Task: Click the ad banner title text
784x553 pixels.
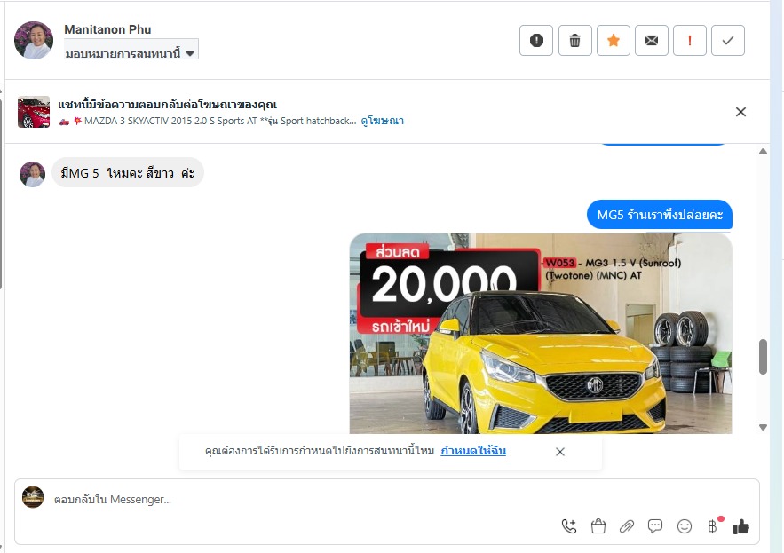Action: (168, 105)
